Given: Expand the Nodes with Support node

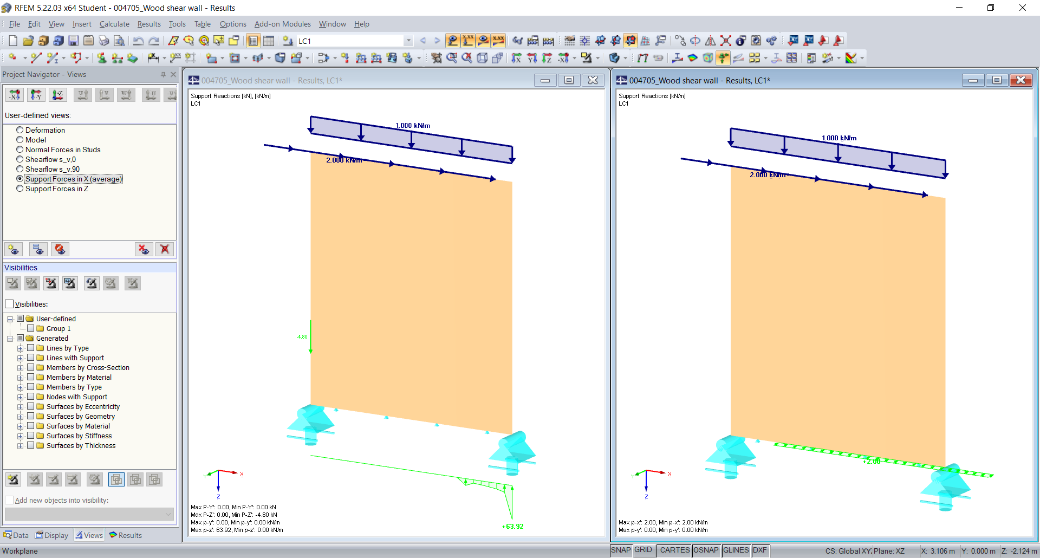Looking at the screenshot, I should [x=20, y=397].
